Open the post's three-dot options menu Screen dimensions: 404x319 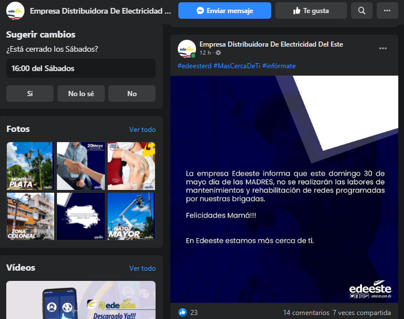(383, 49)
